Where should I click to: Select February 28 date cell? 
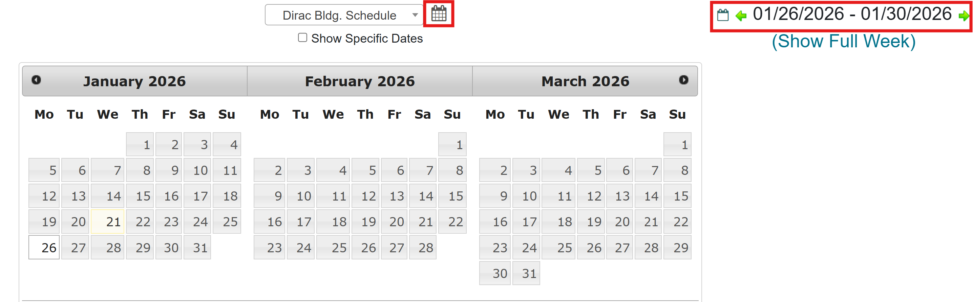[423, 247]
